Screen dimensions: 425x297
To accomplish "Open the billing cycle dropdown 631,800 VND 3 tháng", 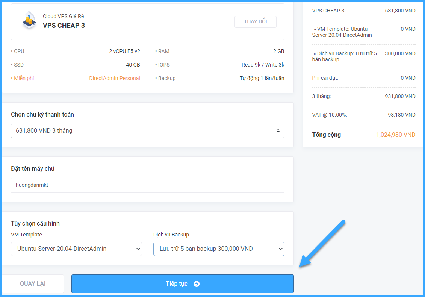I will (147, 131).
